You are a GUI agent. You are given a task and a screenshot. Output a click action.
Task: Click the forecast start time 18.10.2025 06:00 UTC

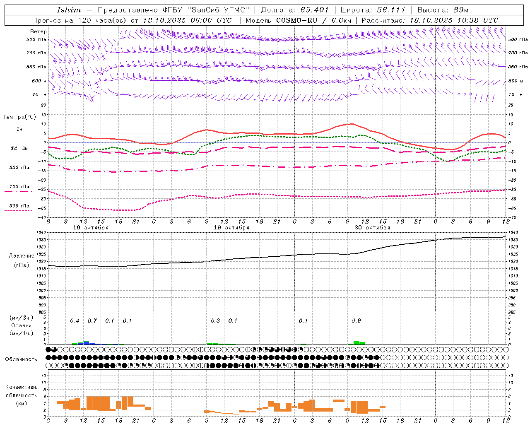pyautogui.click(x=187, y=20)
